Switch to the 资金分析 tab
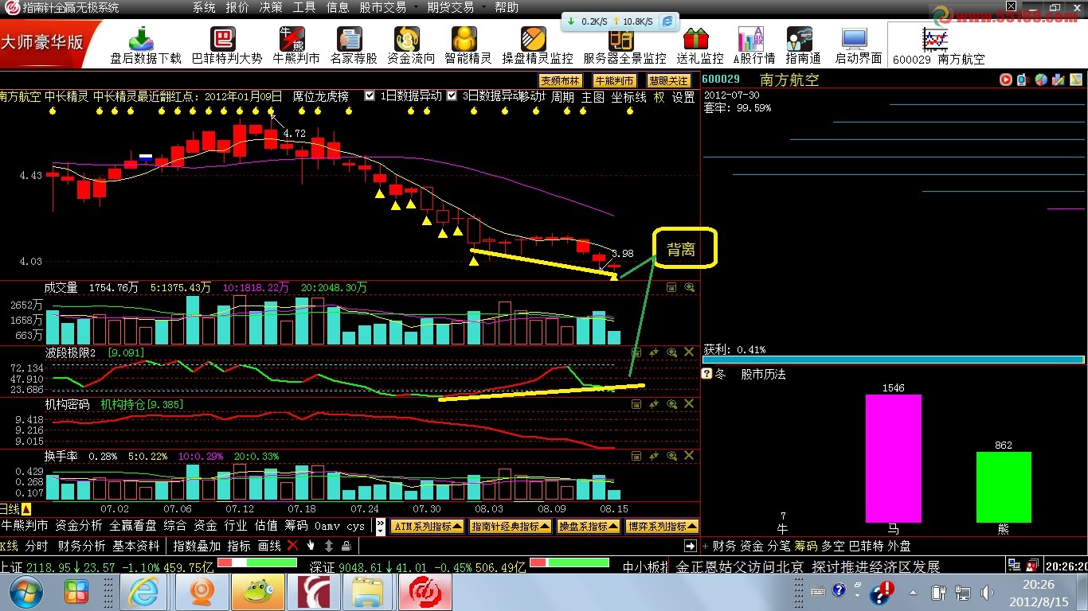1088x611 pixels. [x=79, y=526]
